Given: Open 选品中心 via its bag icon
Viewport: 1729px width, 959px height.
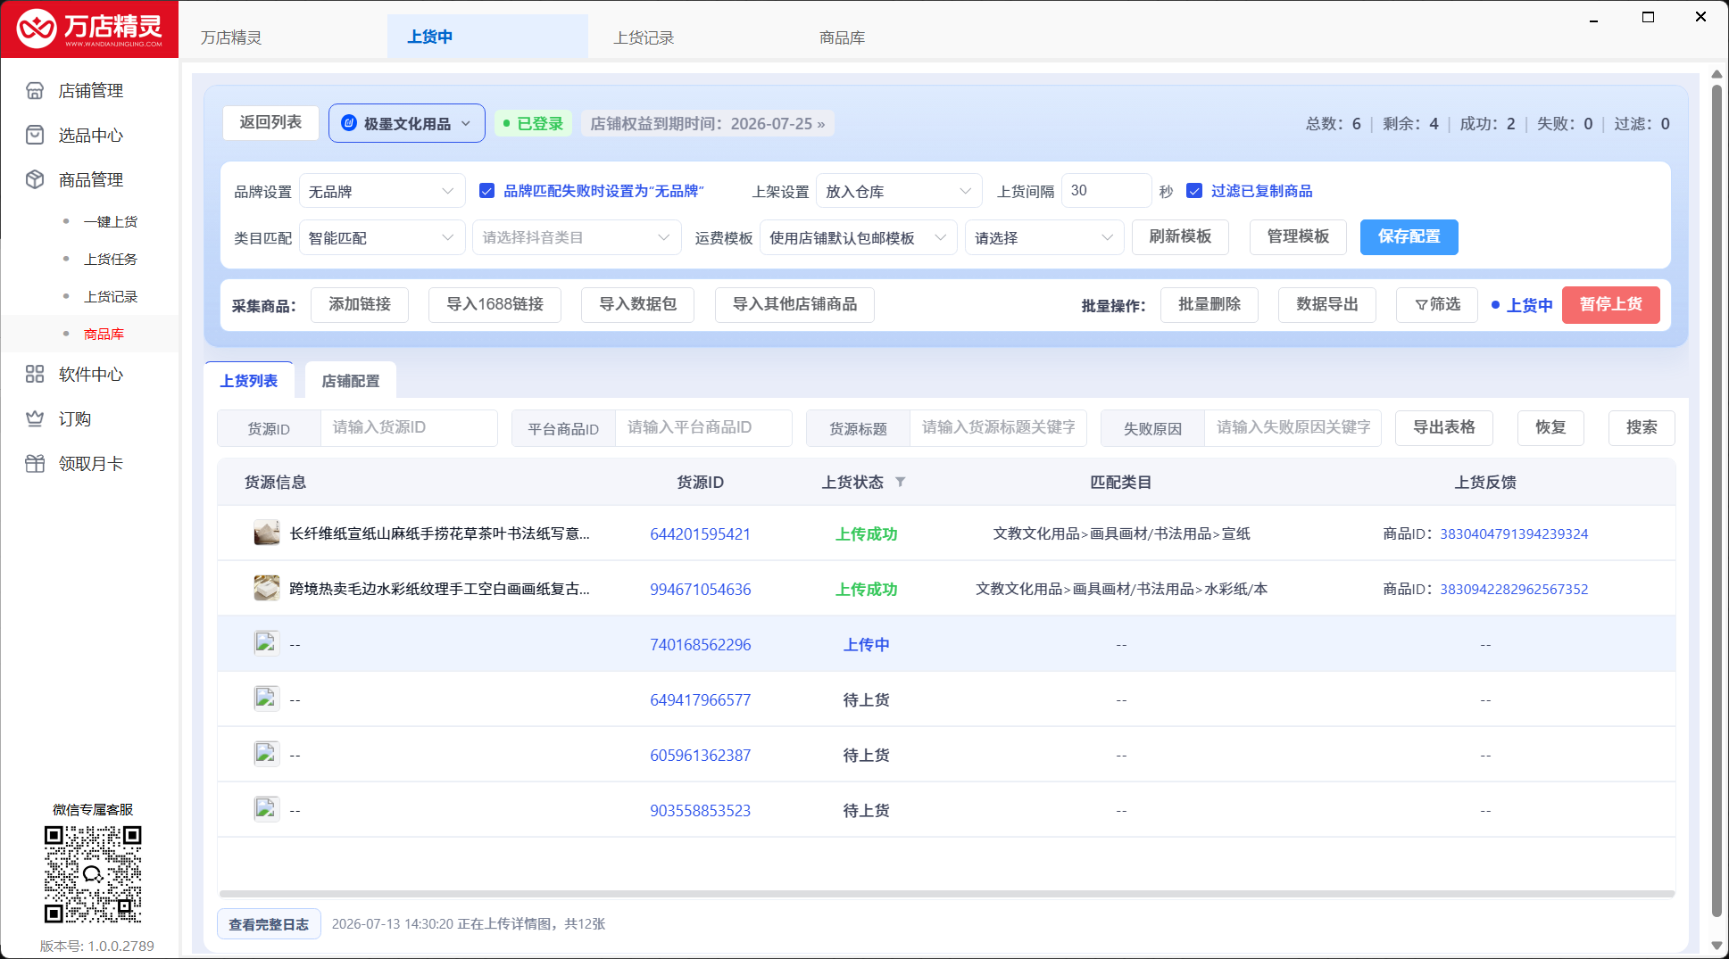Looking at the screenshot, I should click(x=35, y=136).
